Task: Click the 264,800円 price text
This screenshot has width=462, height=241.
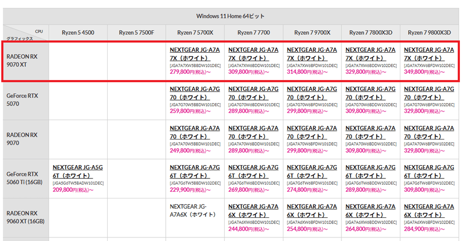Action: click(x=365, y=229)
